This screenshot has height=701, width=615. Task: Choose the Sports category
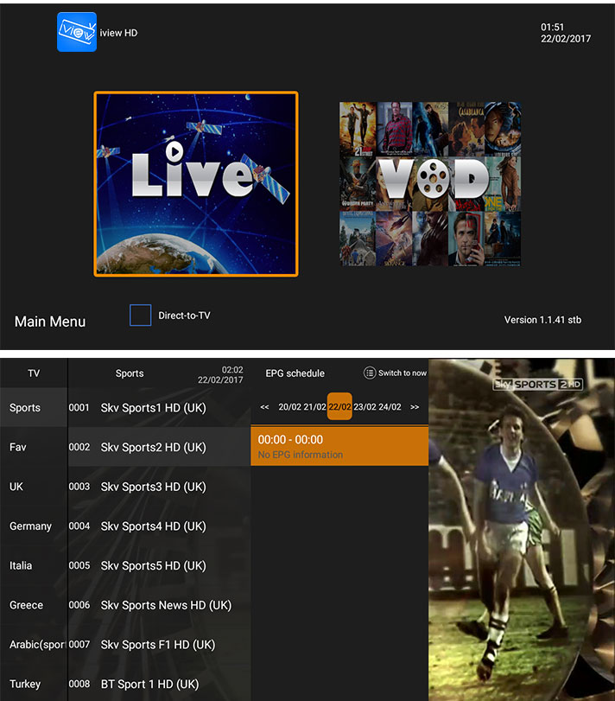pos(34,407)
